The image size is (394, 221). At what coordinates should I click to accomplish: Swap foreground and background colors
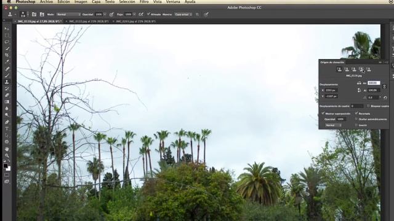click(x=9, y=161)
